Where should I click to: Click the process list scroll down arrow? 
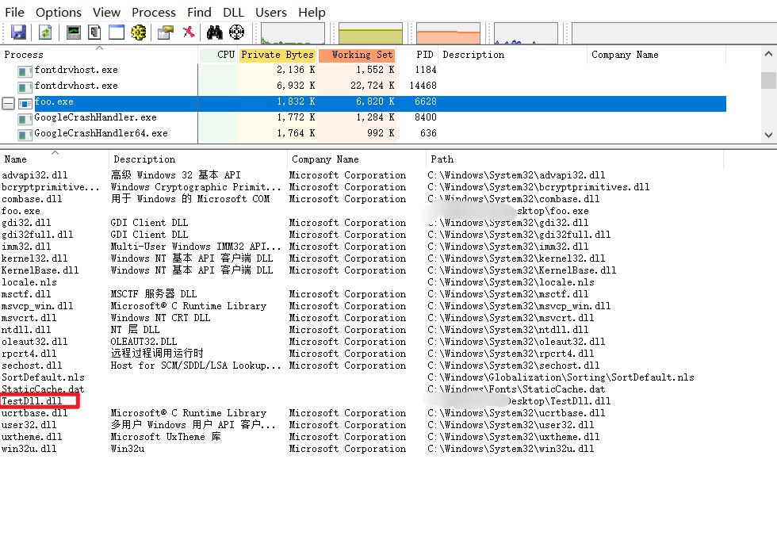(768, 135)
